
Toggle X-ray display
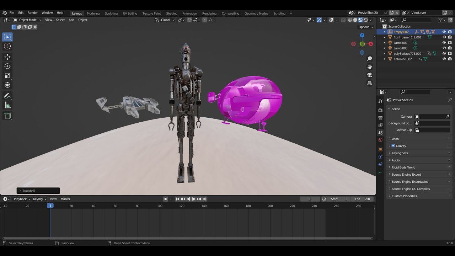[343, 20]
